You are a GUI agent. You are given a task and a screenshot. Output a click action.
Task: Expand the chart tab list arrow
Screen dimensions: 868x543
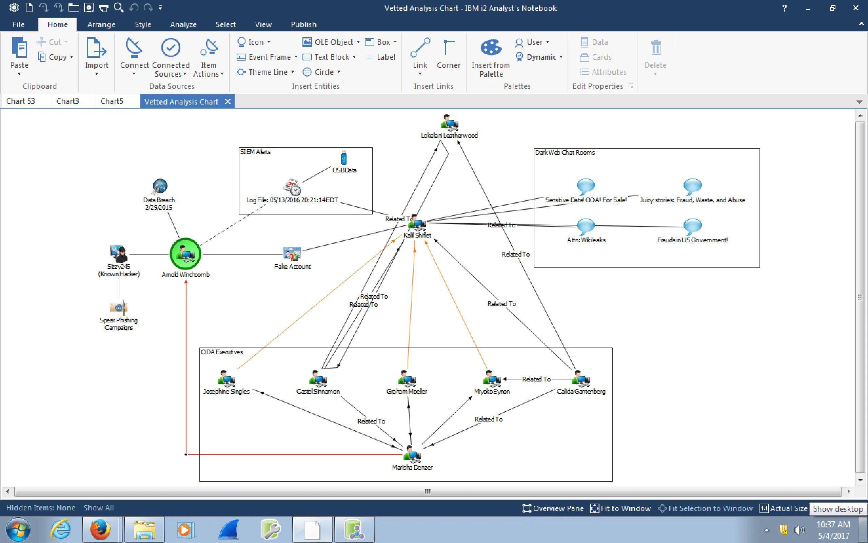click(860, 102)
